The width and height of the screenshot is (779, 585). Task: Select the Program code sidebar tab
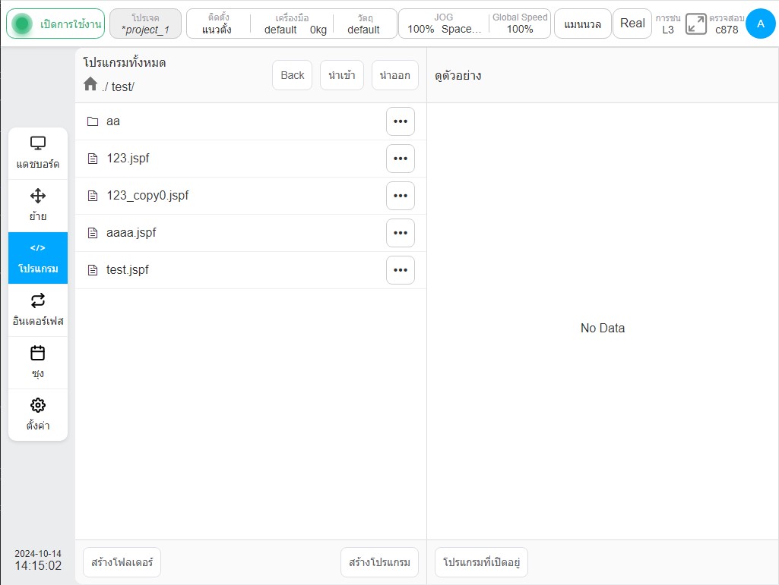[38, 258]
